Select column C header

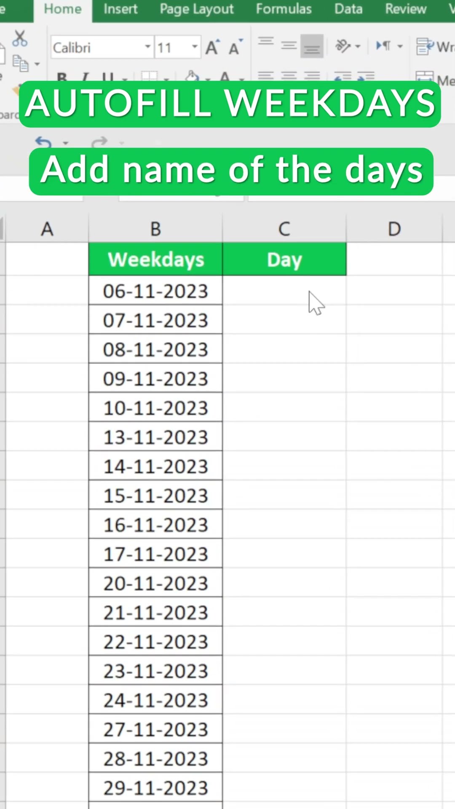coord(284,229)
